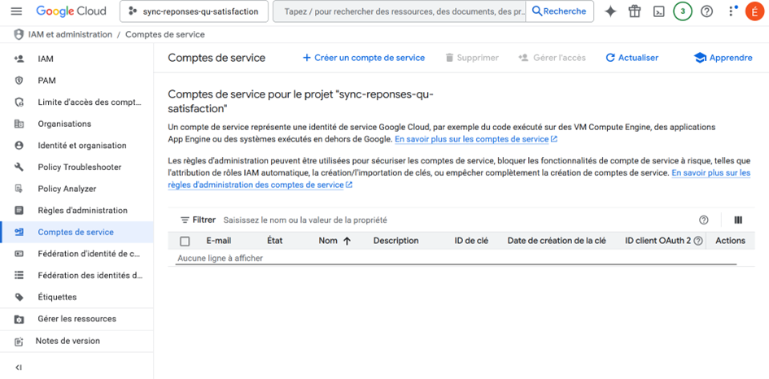The height and width of the screenshot is (379, 769).
Task: Click Date de création de la clé header
Action: (557, 241)
